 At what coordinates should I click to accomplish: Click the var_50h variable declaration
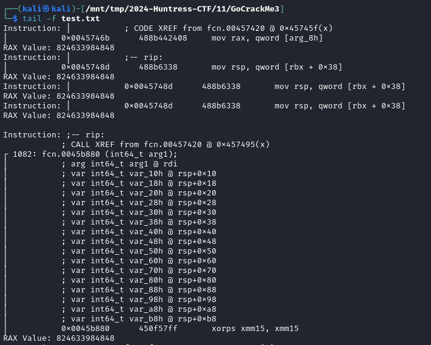click(x=139, y=251)
